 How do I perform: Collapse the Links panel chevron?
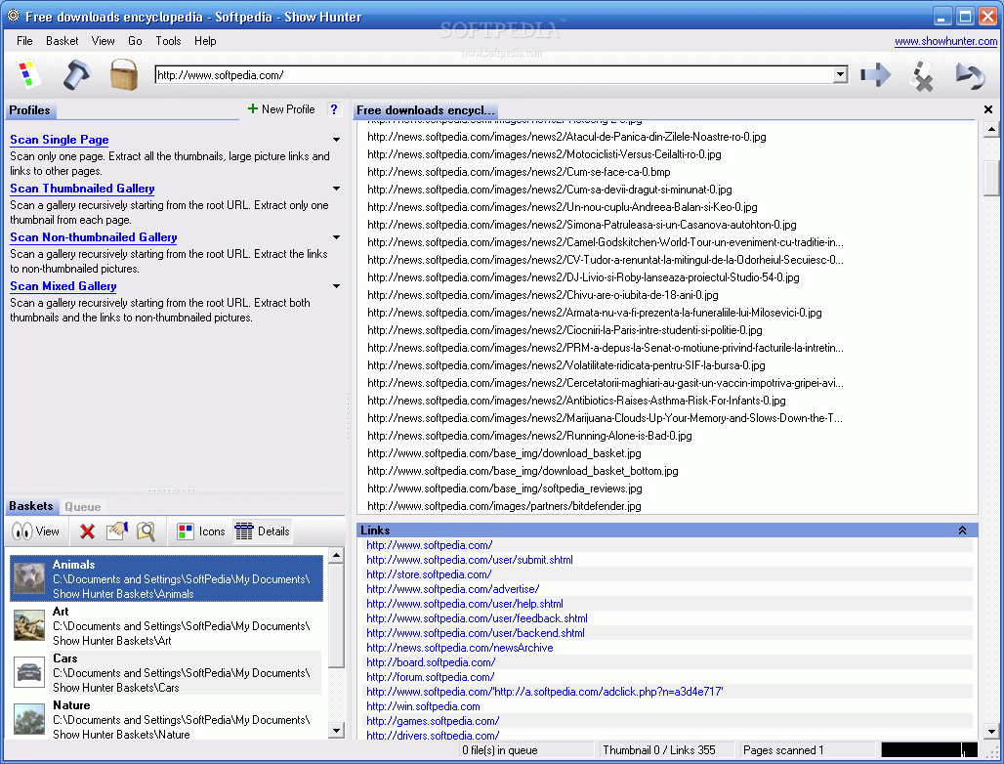click(962, 531)
